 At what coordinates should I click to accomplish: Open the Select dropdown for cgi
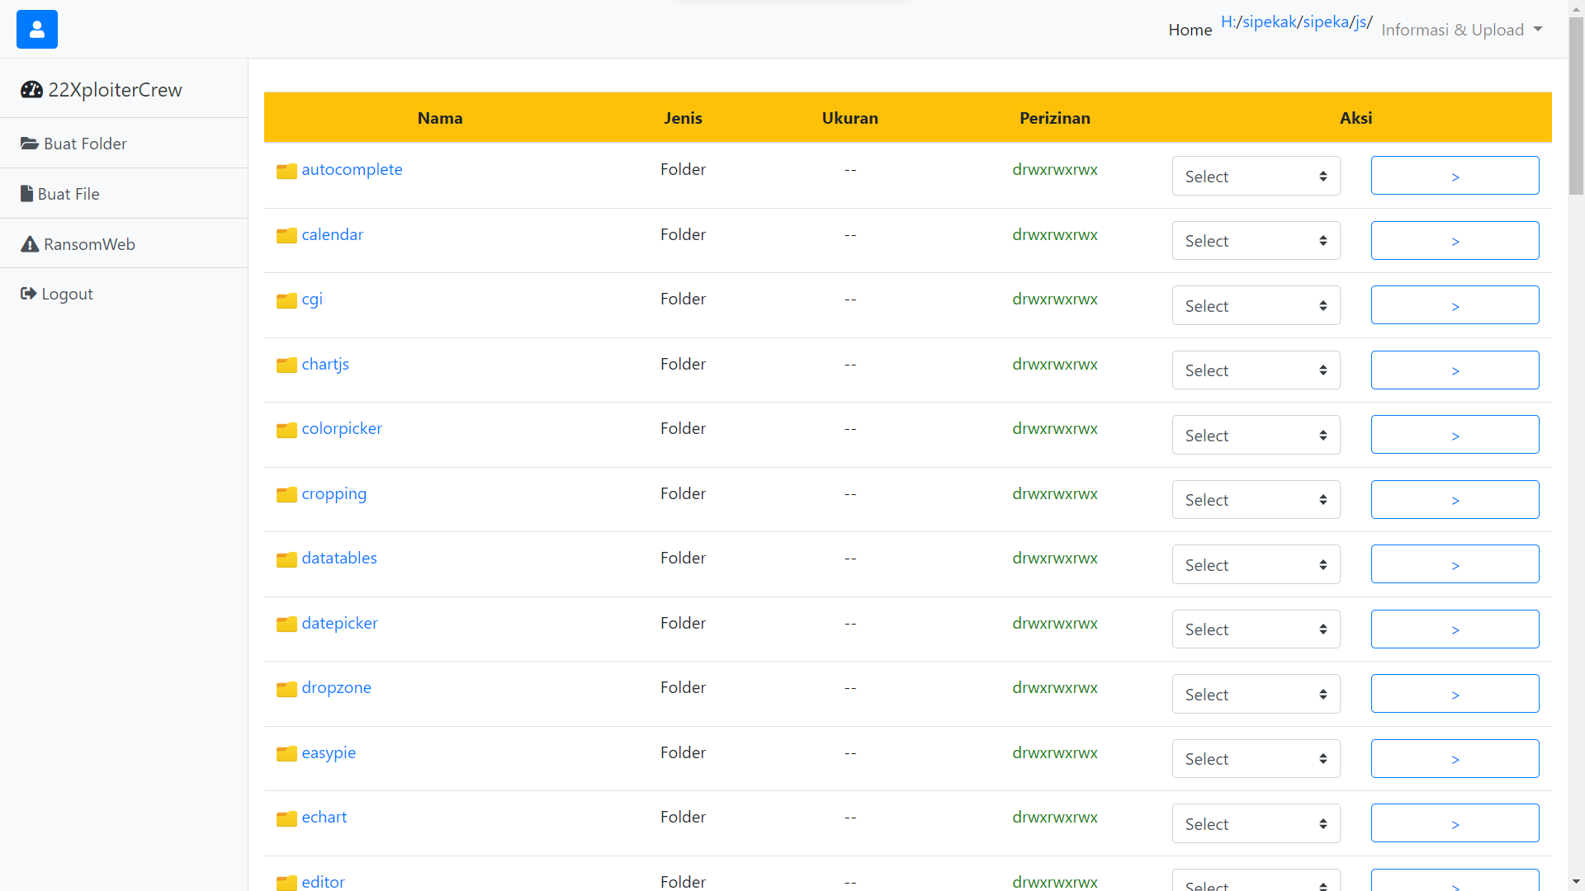tap(1256, 305)
